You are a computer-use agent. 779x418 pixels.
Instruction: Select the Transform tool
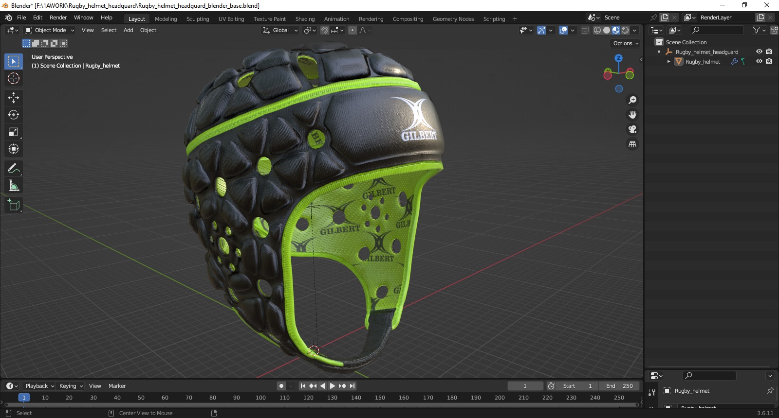coord(14,149)
